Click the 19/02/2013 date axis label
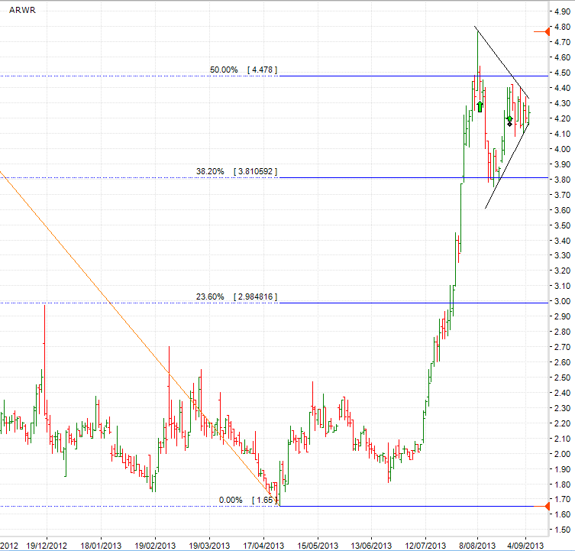Viewport: 575px width, 551px height. pyautogui.click(x=155, y=546)
